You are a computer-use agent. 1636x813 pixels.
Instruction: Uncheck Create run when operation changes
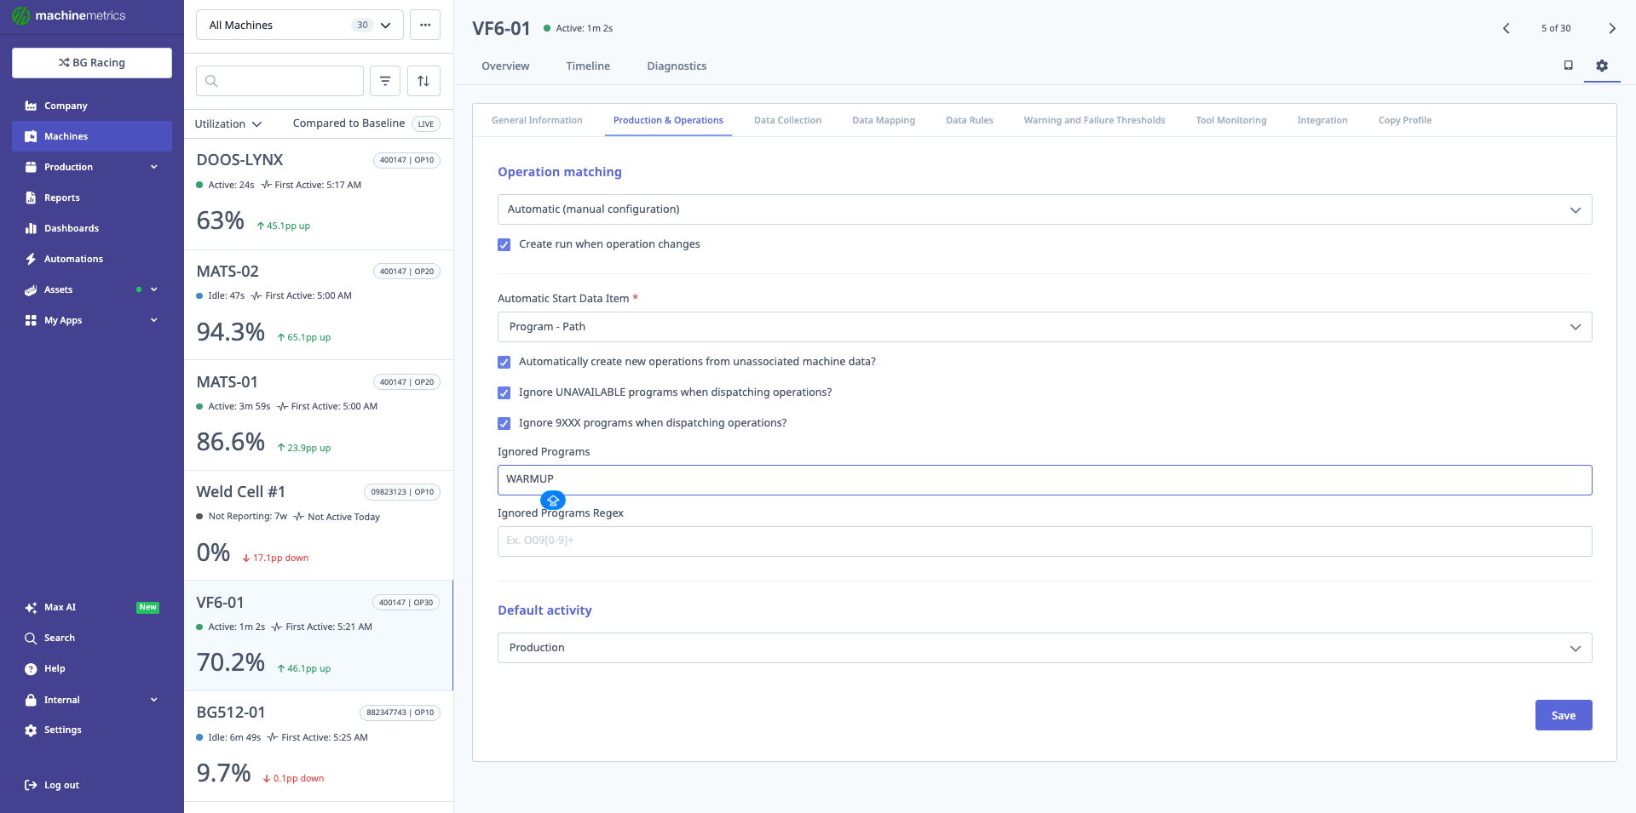tap(504, 244)
